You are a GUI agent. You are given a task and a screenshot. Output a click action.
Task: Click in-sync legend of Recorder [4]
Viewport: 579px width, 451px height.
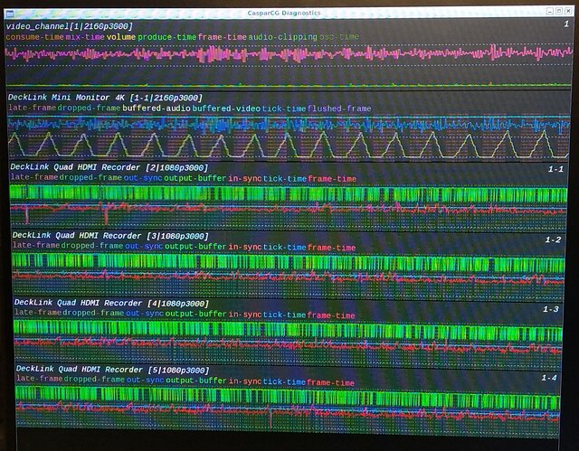[x=245, y=315]
